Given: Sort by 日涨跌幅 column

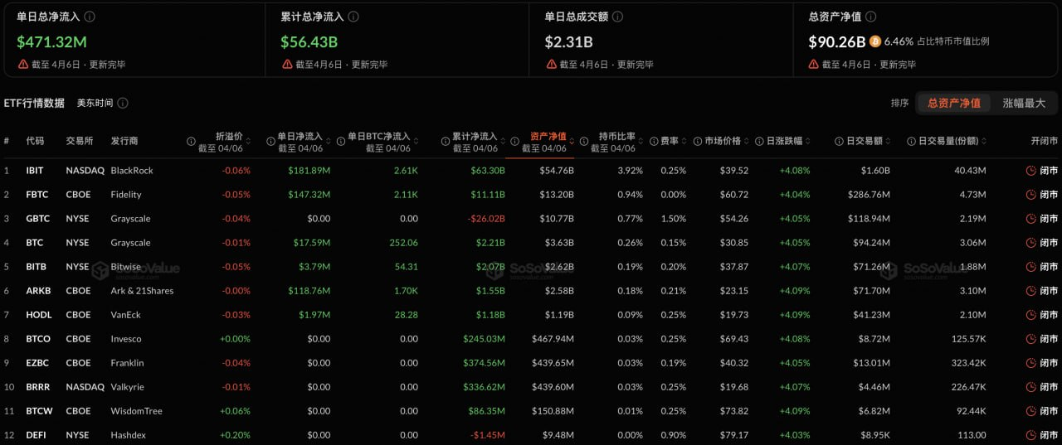Looking at the screenshot, I should click(807, 142).
